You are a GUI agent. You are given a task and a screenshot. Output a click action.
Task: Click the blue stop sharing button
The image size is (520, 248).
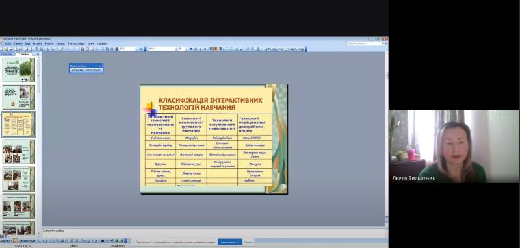click(x=230, y=242)
